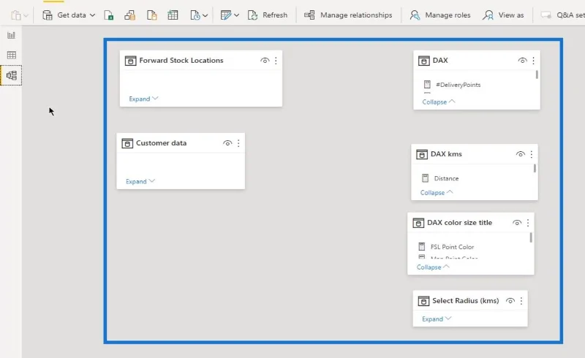Click the scrollbar in DAX kms table
The image size is (585, 358).
tap(535, 168)
